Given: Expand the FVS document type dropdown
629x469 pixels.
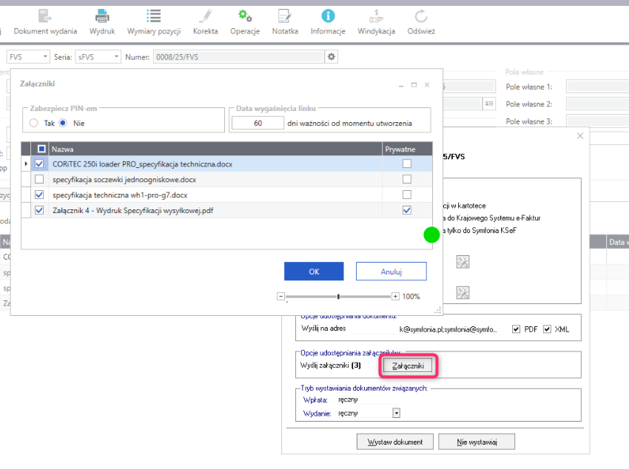Looking at the screenshot, I should click(x=45, y=57).
